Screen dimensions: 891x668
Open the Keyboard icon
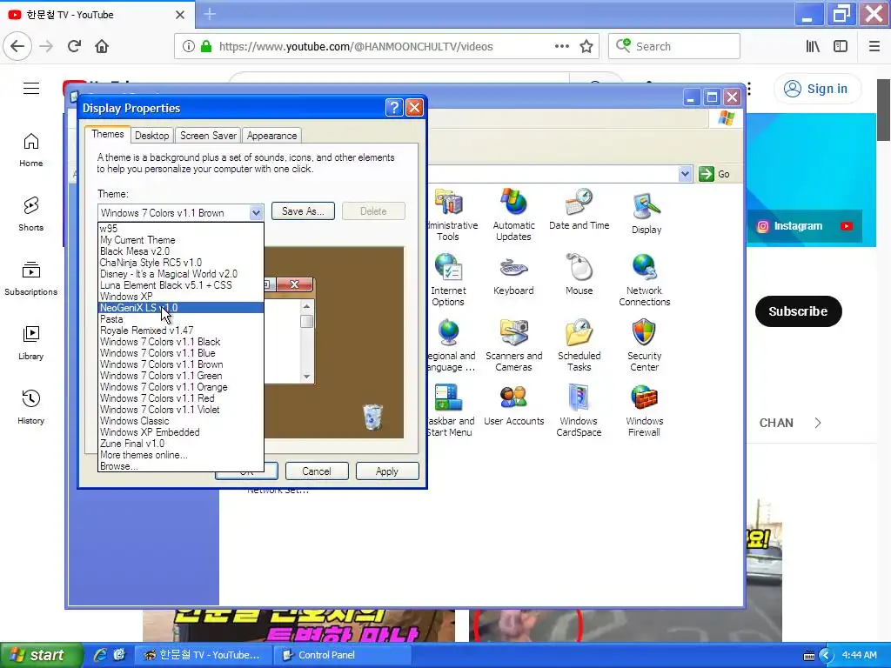[x=513, y=276]
